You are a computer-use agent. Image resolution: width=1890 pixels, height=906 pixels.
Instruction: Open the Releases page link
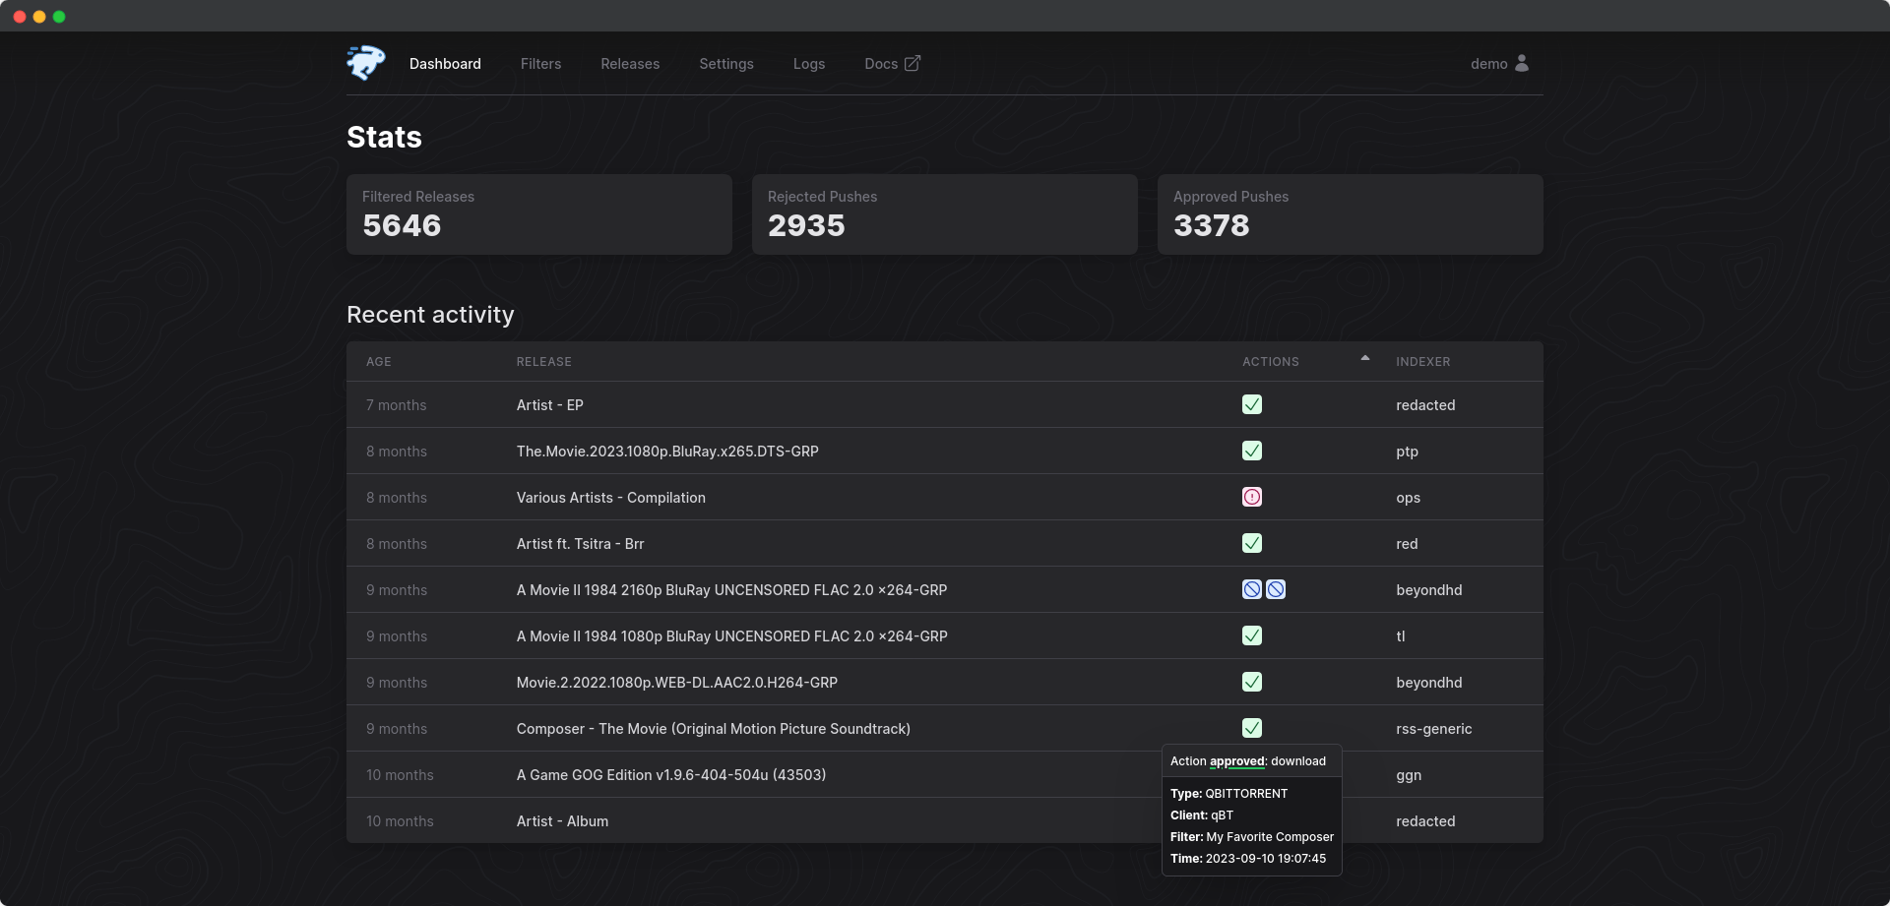[630, 63]
